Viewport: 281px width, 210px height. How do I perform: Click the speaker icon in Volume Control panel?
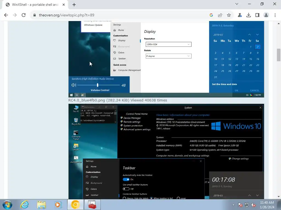click(x=74, y=85)
